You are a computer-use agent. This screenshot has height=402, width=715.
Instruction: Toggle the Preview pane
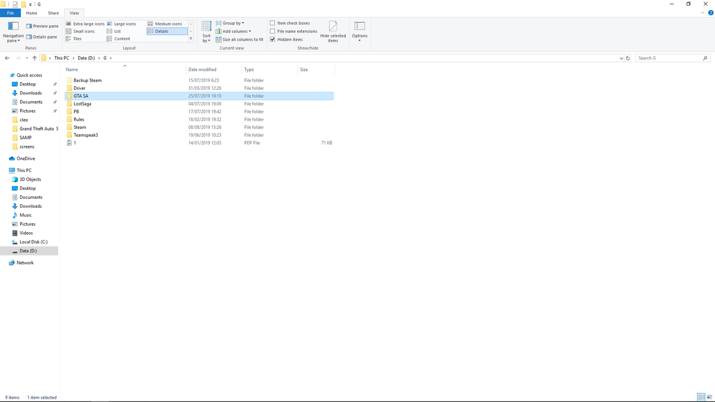point(42,26)
